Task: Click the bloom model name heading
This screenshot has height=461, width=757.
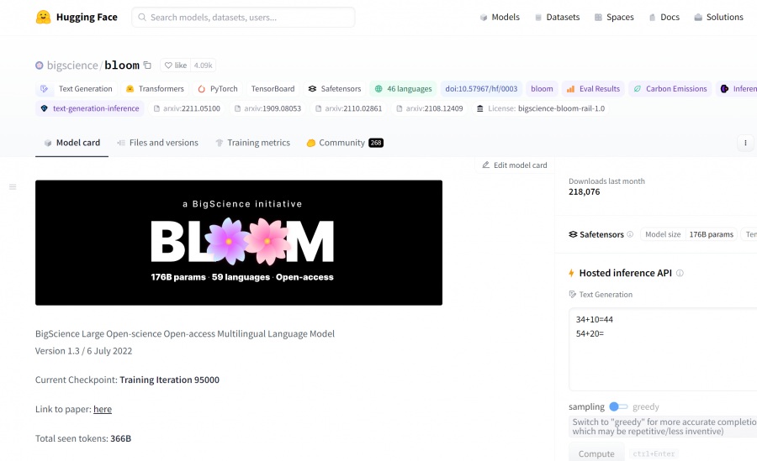Action: click(122, 65)
